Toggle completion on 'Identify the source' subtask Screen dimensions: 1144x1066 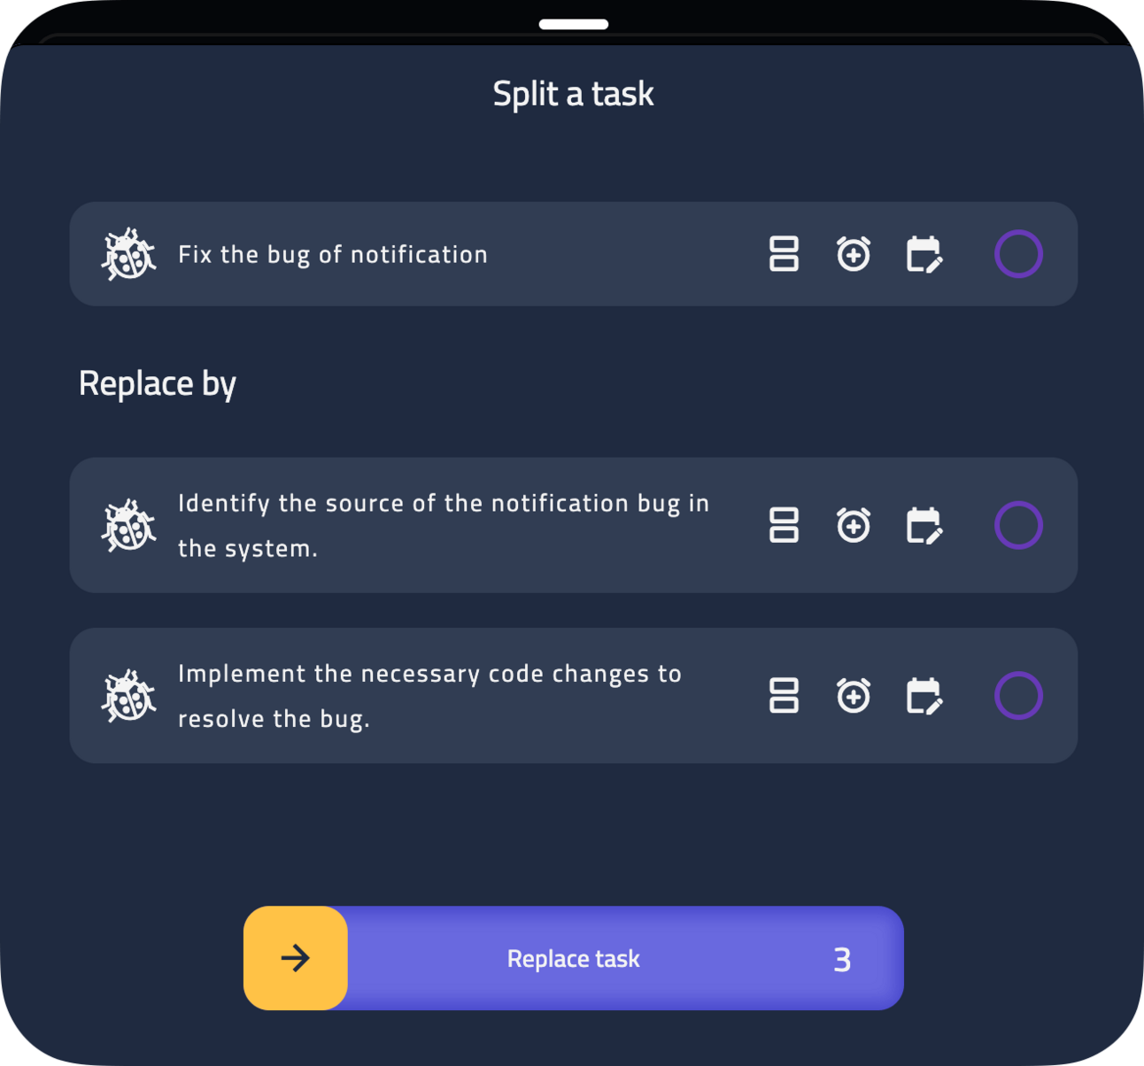pyautogui.click(x=1017, y=525)
